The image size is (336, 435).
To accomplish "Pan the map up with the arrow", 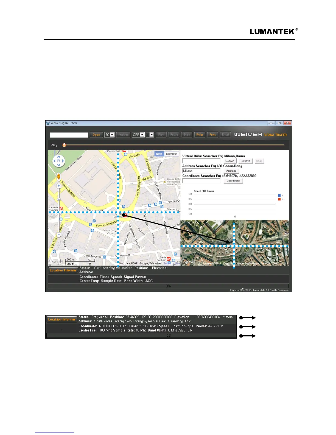I will click(x=59, y=157).
